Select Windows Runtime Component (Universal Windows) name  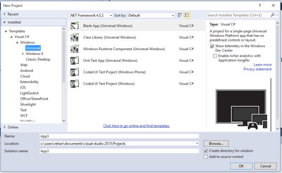pyautogui.click(x=124, y=49)
